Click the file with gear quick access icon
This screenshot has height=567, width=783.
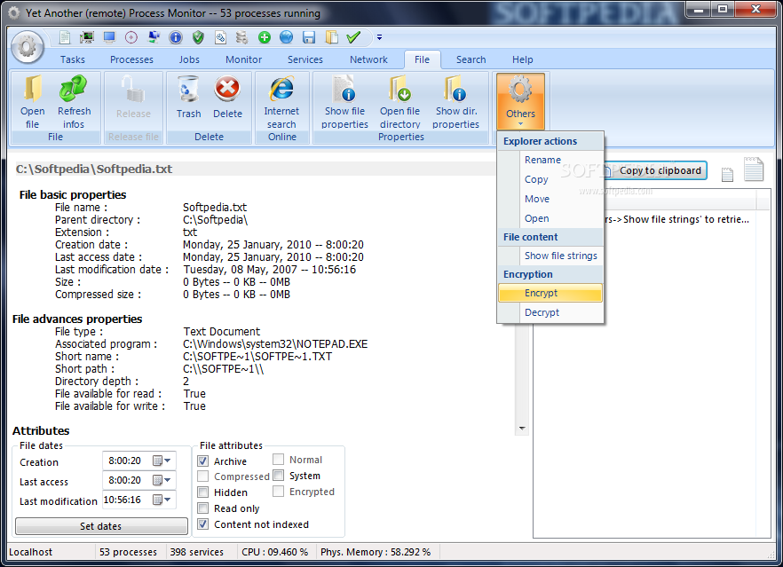[x=220, y=37]
